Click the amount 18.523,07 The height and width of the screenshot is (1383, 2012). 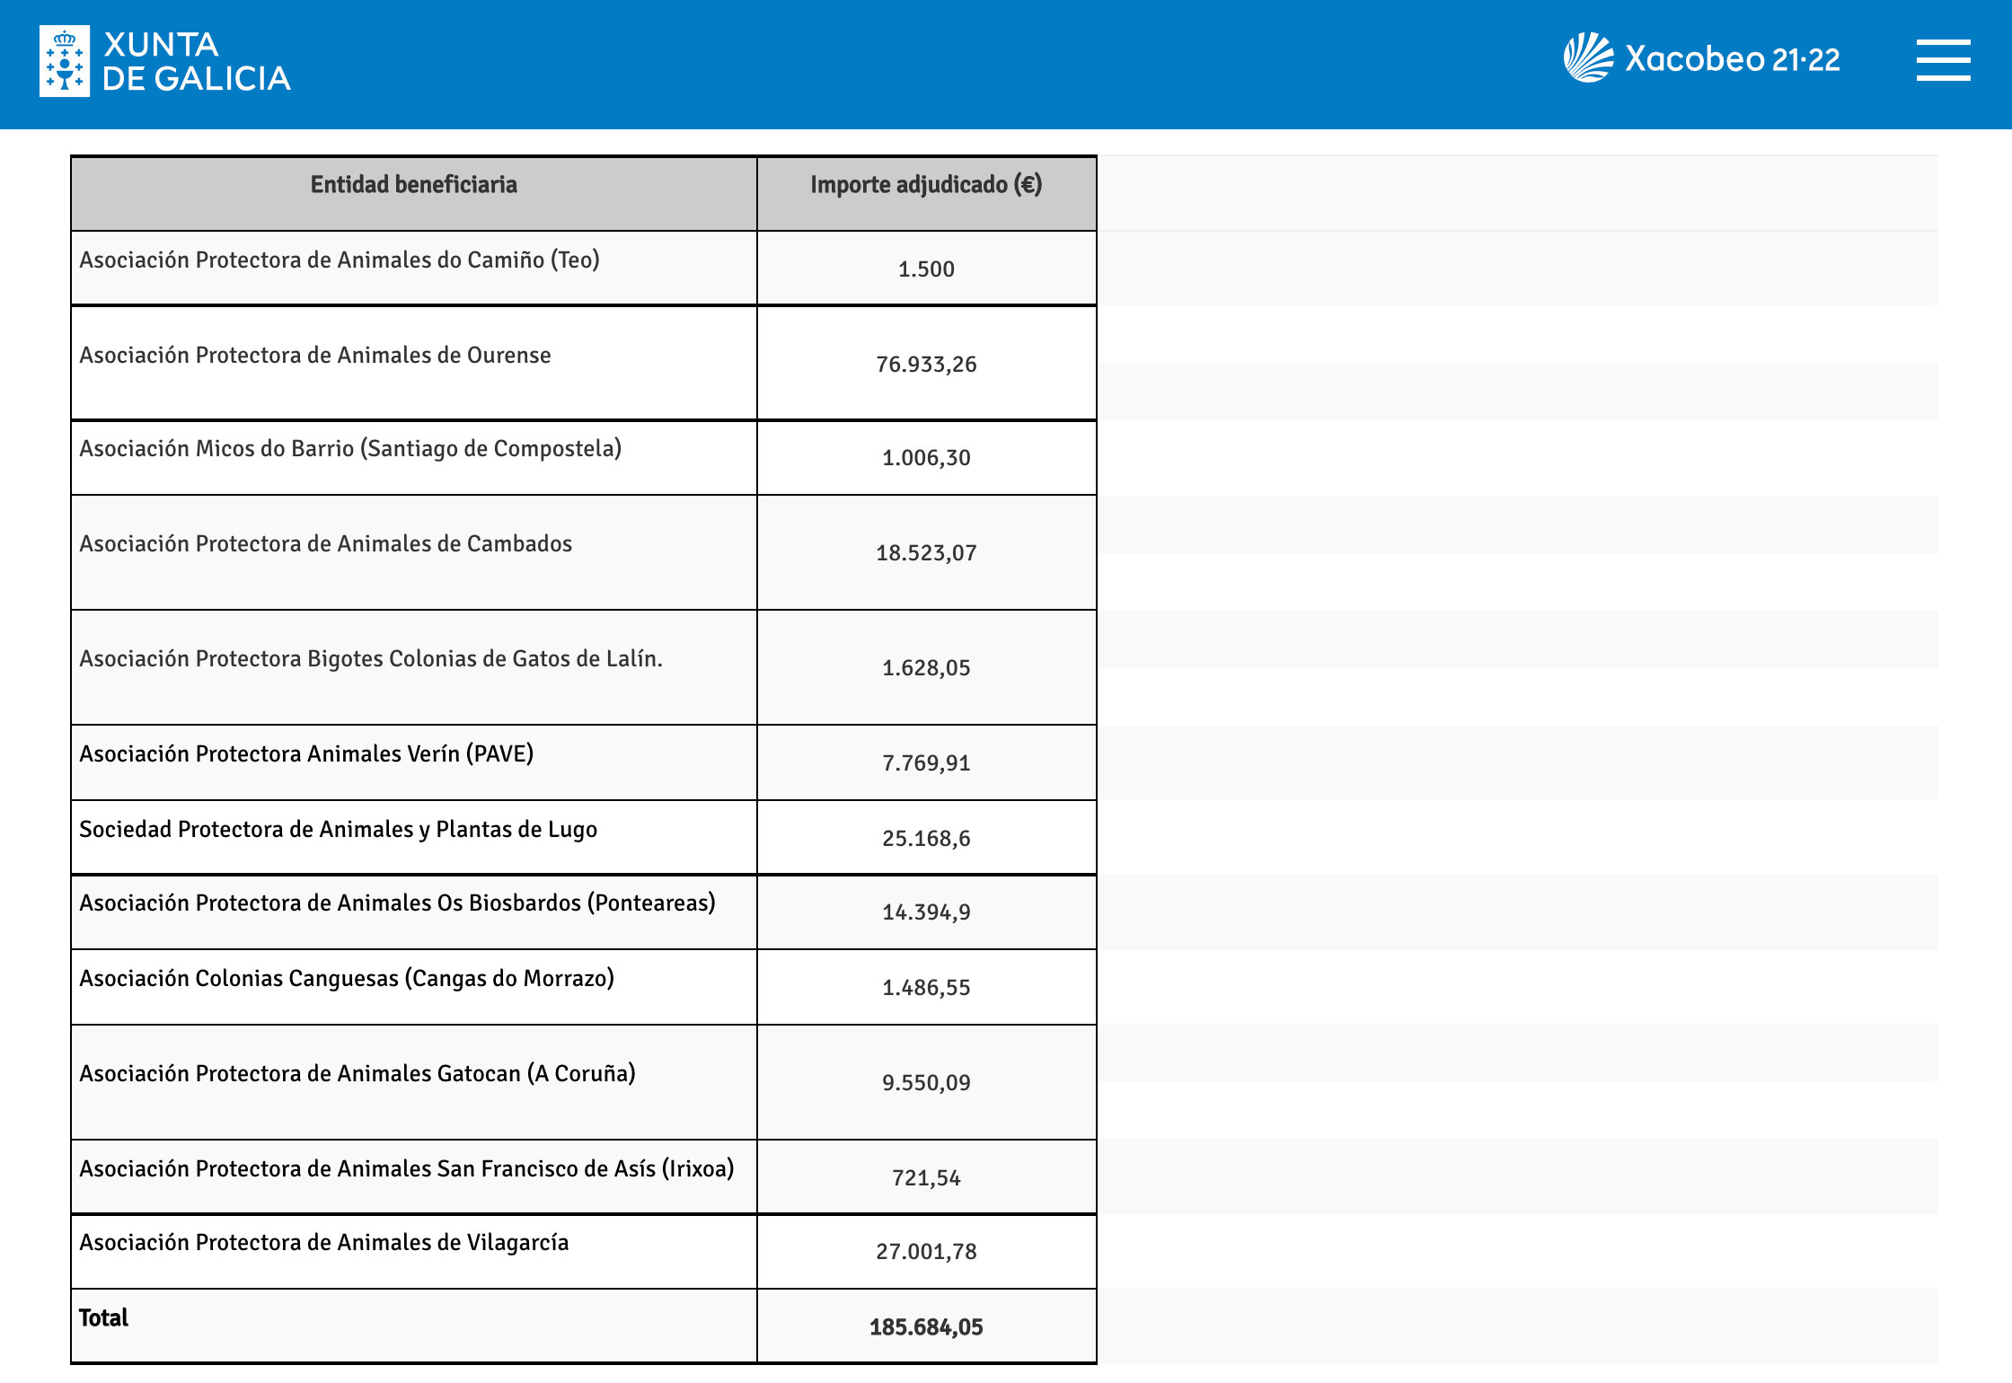[926, 553]
